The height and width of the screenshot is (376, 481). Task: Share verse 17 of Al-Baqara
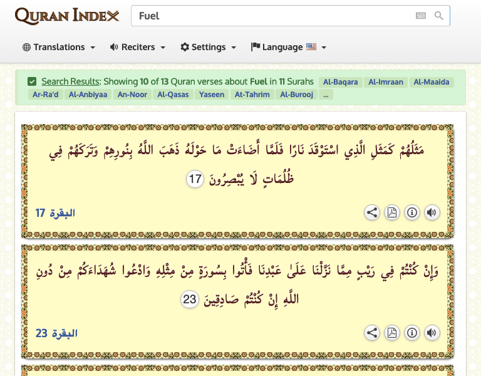(372, 212)
